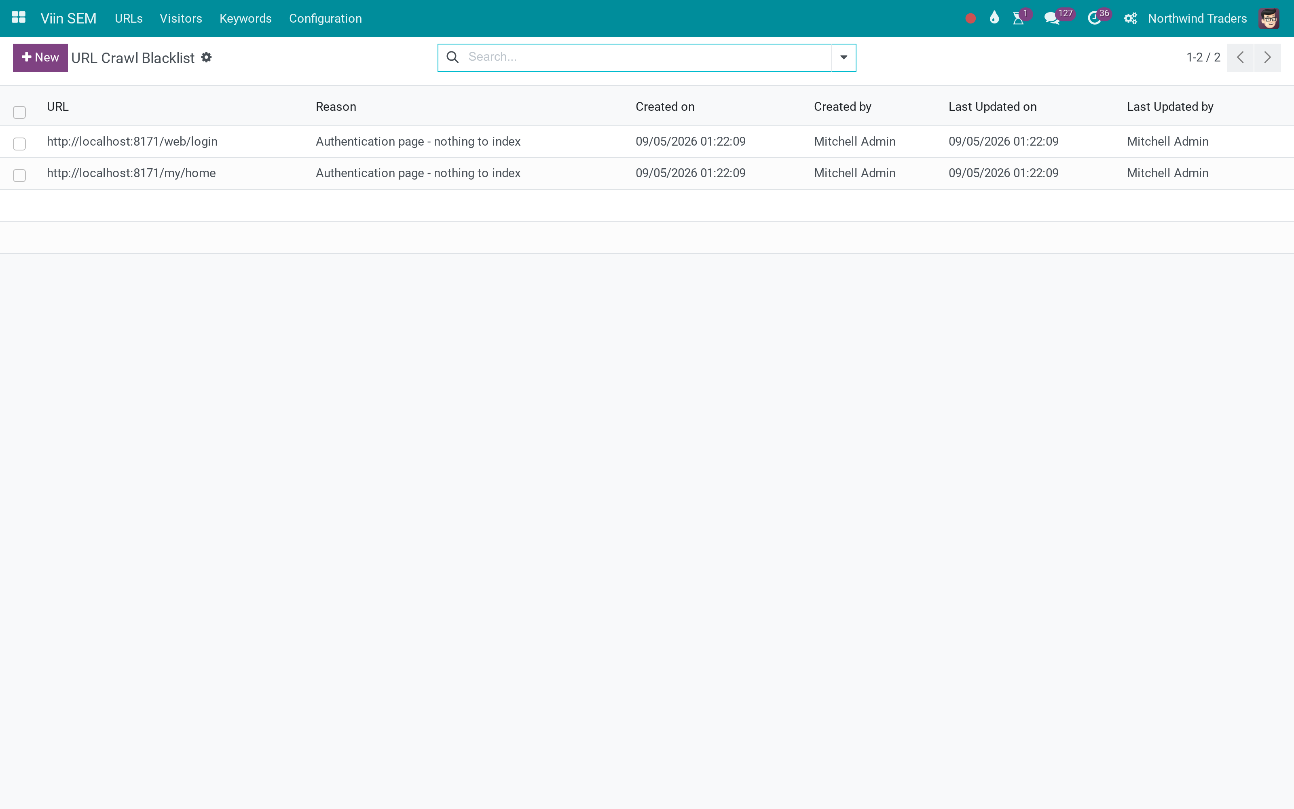
Task: Open the Keywords menu
Action: 245,19
